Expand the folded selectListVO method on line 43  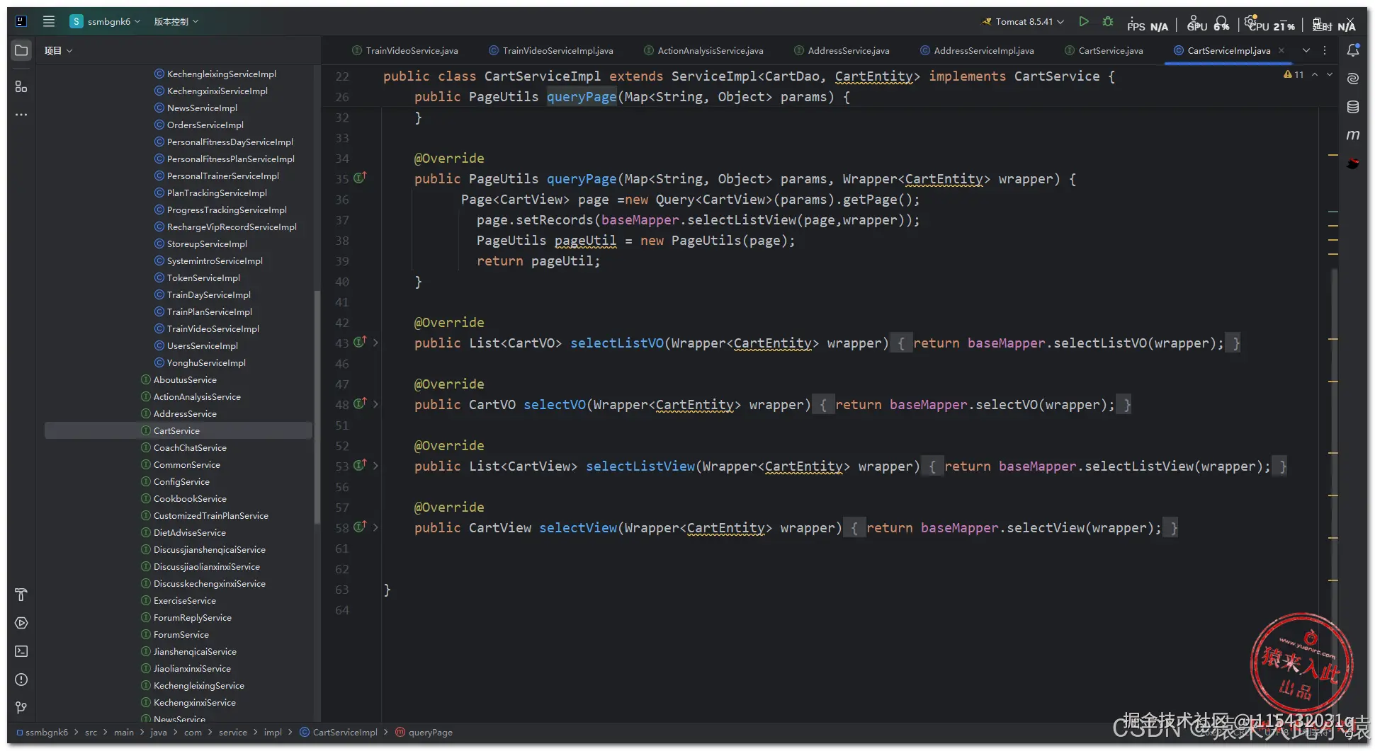coord(375,343)
